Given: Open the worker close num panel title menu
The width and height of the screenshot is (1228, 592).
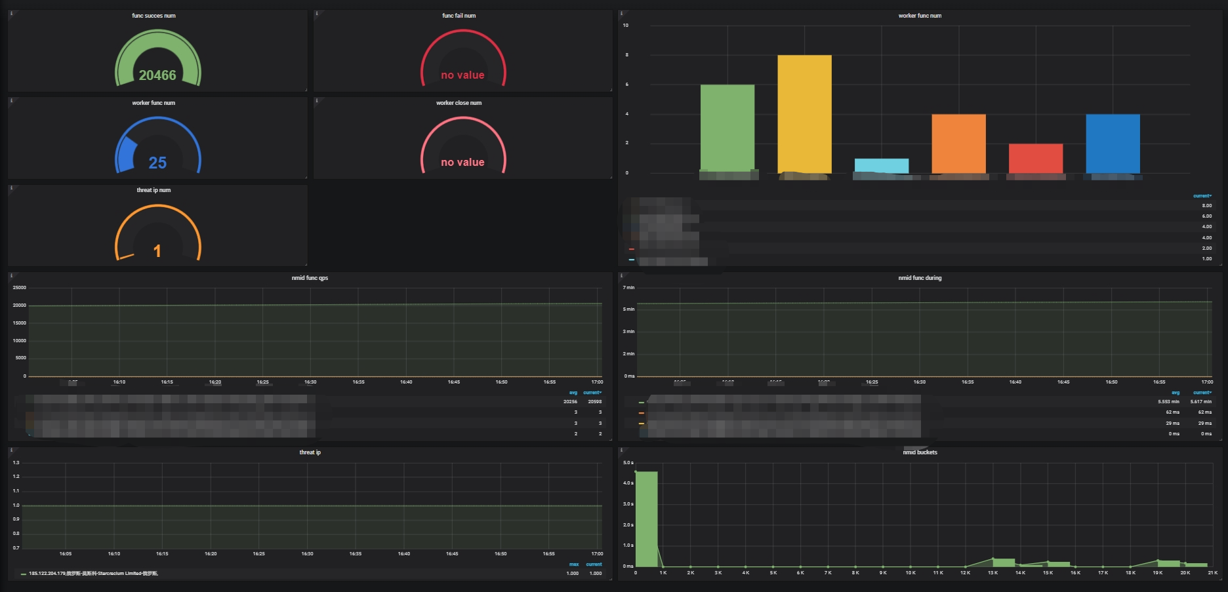Looking at the screenshot, I should click(x=459, y=103).
